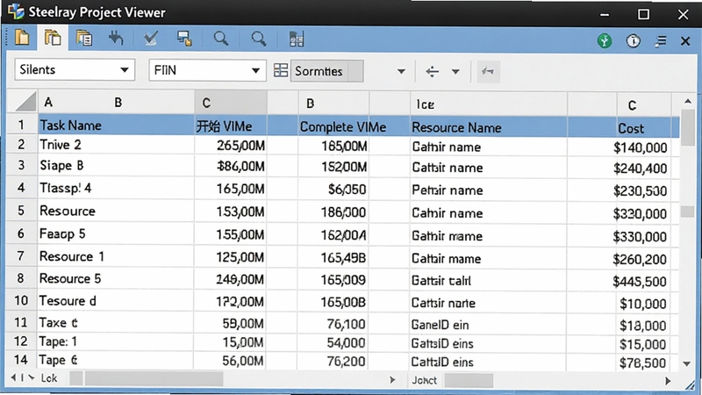Image resolution: width=702 pixels, height=395 pixels.
Task: Click the pin/arrow toolbar icon
Action: (116, 38)
